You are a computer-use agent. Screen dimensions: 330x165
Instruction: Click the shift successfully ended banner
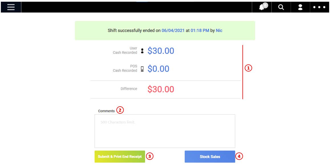[165, 30]
